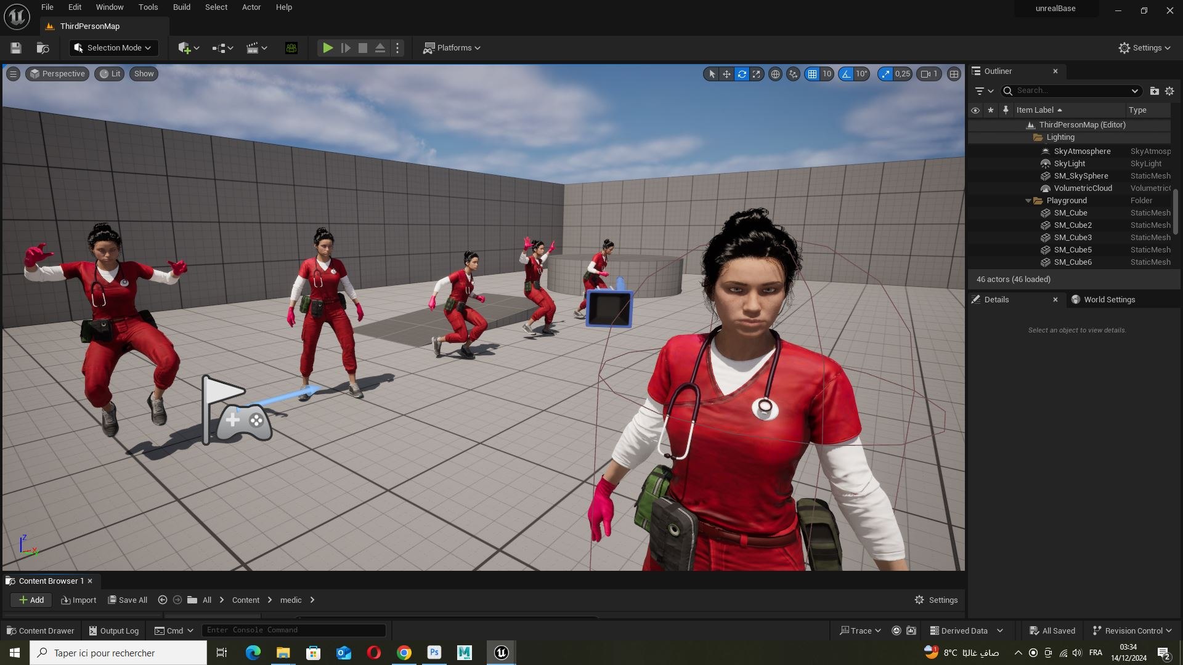Open the Build menu
Screen dimensions: 1183x665
click(x=181, y=7)
